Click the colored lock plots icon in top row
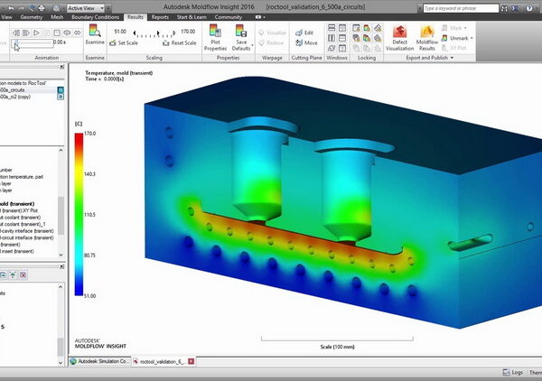 tap(367, 28)
